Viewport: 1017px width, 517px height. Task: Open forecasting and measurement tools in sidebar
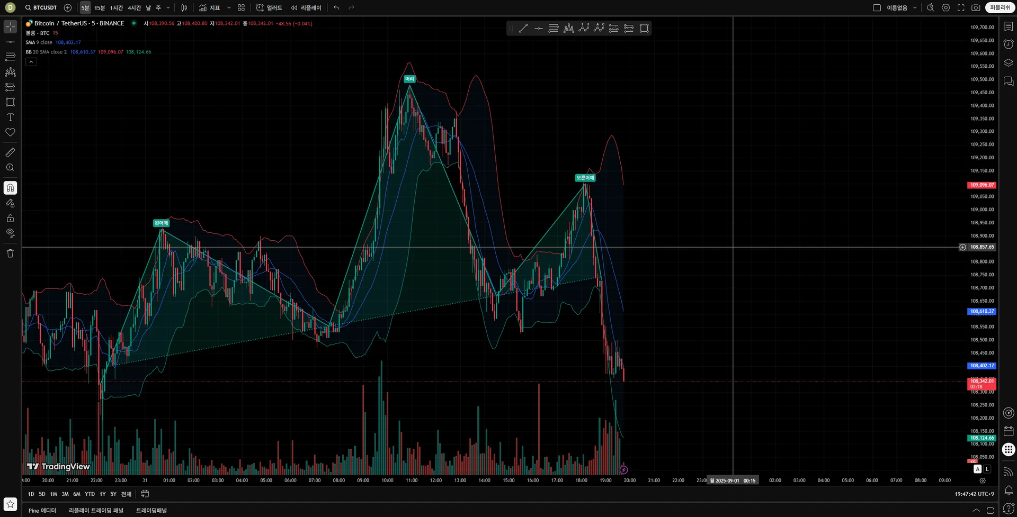[x=10, y=87]
